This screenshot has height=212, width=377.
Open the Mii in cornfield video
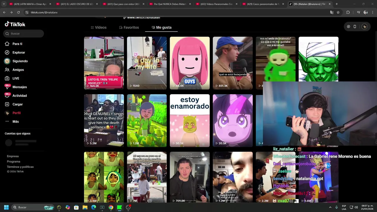[147, 121]
